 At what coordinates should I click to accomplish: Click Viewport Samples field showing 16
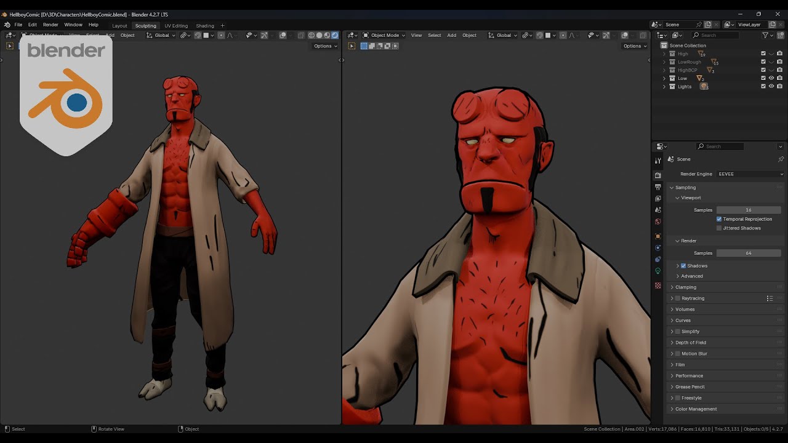[749, 210]
